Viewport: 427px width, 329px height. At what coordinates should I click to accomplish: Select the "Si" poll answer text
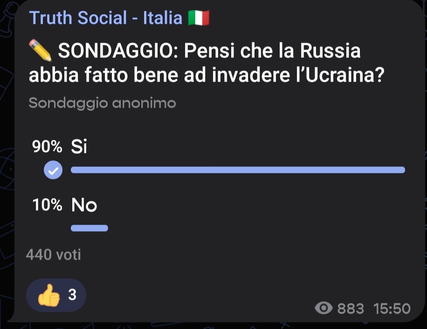tap(79, 147)
